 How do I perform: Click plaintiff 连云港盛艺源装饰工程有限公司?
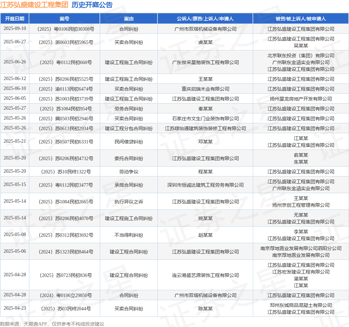[206, 275]
